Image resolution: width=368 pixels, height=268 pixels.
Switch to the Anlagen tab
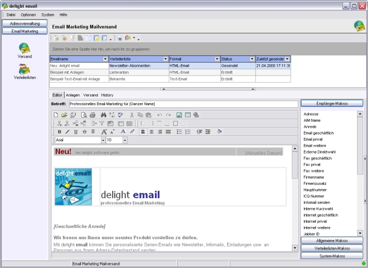(72, 95)
